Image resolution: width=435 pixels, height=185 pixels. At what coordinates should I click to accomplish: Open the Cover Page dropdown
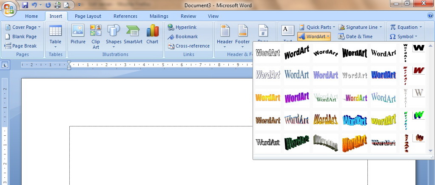click(23, 27)
